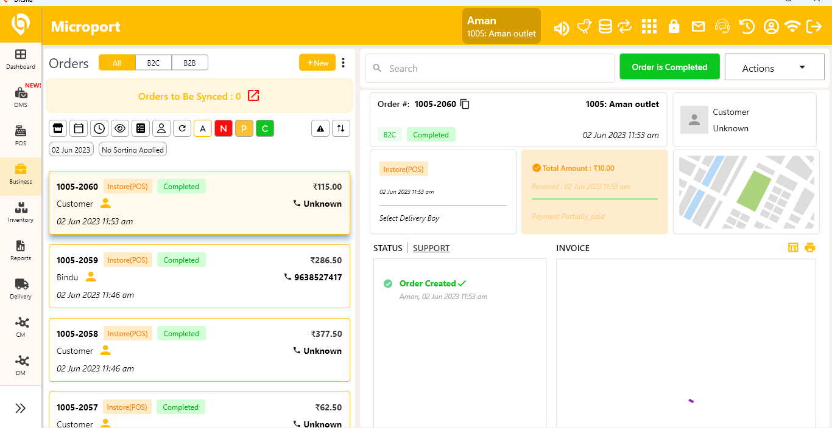The height and width of the screenshot is (428, 832).
Task: Select the B2B orders tab
Action: pos(190,63)
